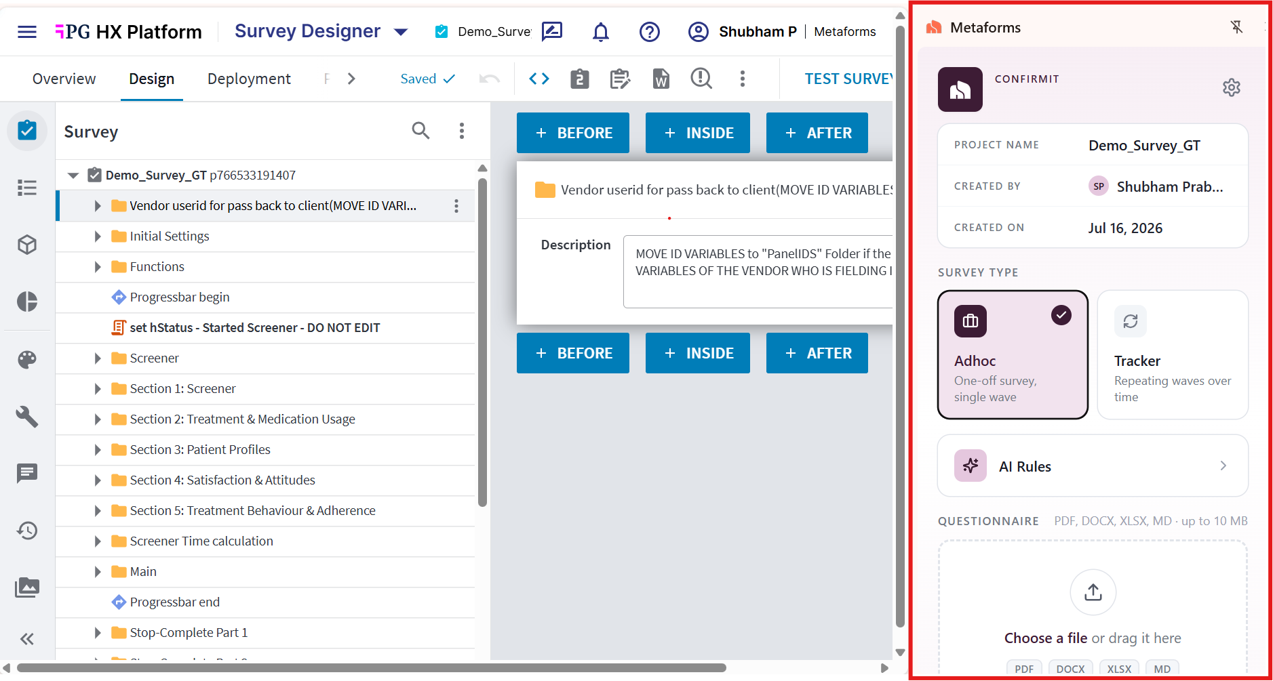Open the notifications bell
Screen dimensions: 1273x681
pos(601,32)
